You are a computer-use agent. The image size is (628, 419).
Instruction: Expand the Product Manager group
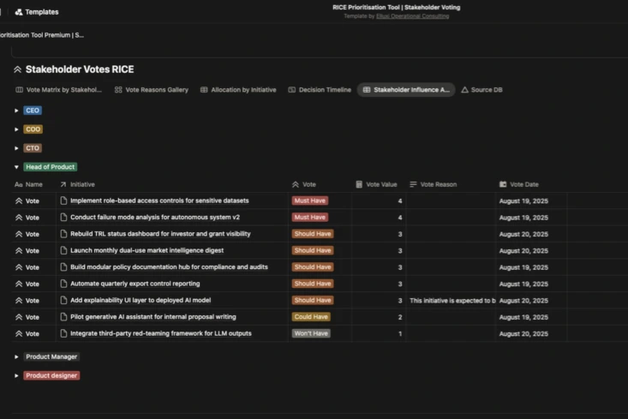click(16, 356)
